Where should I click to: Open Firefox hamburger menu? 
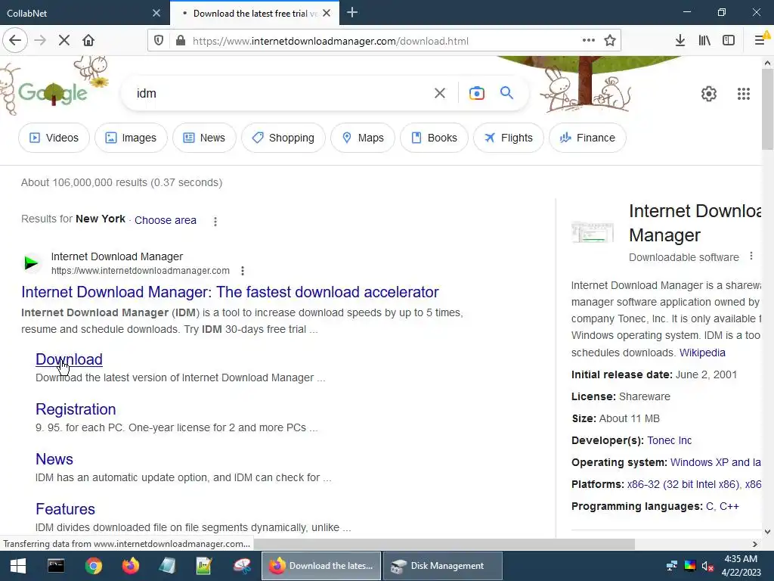pos(760,41)
